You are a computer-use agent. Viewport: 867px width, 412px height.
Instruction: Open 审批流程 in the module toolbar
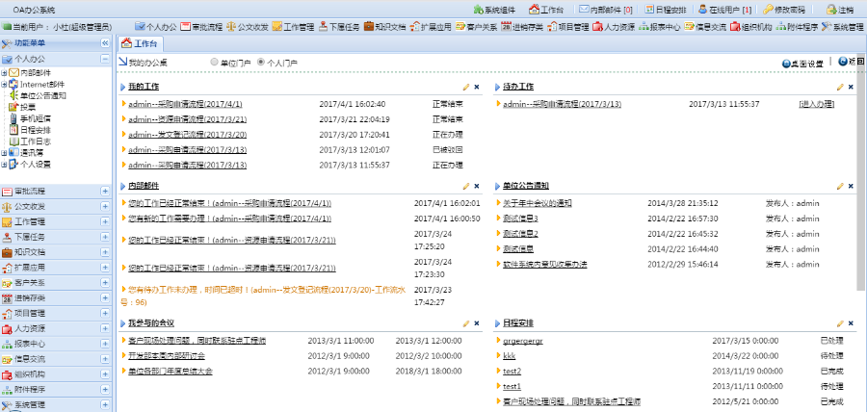pyautogui.click(x=202, y=27)
